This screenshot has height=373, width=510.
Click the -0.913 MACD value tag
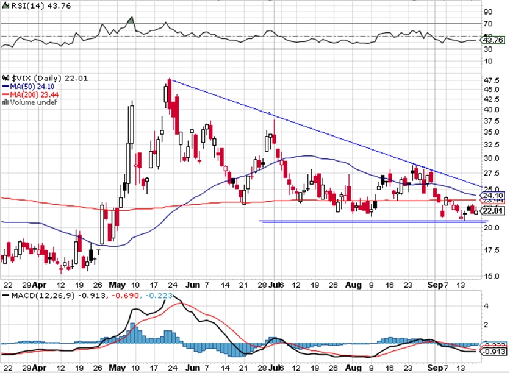494,352
